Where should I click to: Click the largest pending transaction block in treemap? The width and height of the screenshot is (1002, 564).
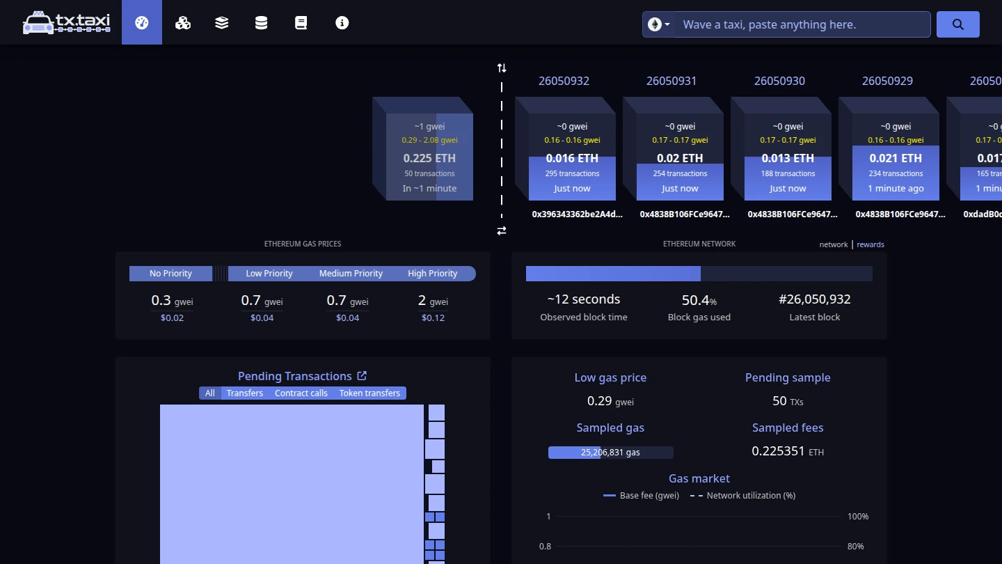(x=292, y=484)
